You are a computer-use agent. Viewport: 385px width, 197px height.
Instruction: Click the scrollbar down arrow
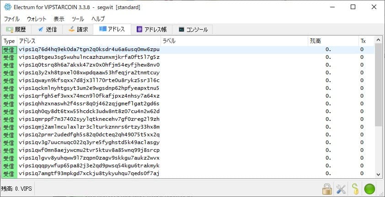[x=379, y=175]
